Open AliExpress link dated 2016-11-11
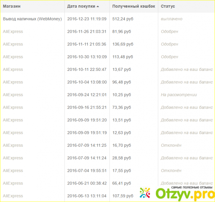Screen dimensions: 215x202 pos(13,44)
